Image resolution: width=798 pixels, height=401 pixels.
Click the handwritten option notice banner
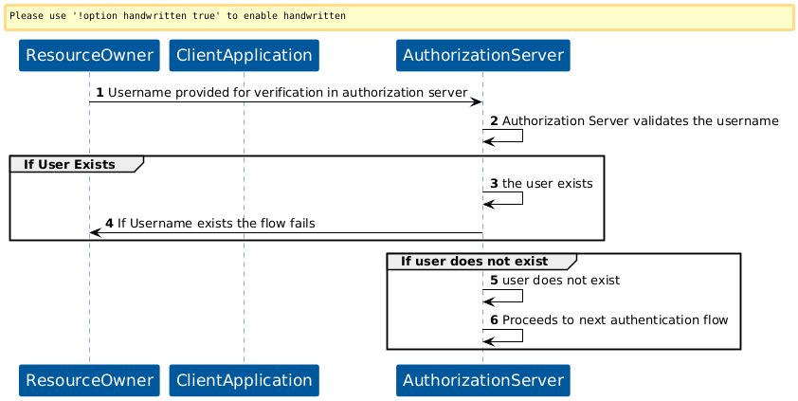(398, 16)
